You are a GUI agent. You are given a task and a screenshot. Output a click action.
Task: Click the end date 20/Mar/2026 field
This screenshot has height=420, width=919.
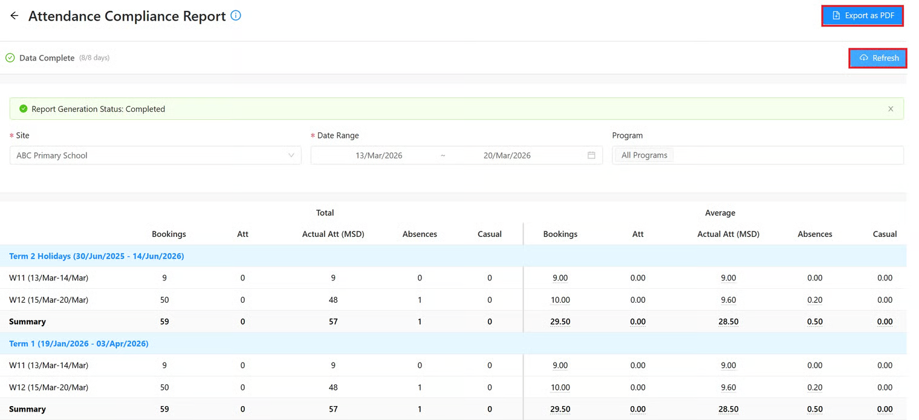[507, 155]
